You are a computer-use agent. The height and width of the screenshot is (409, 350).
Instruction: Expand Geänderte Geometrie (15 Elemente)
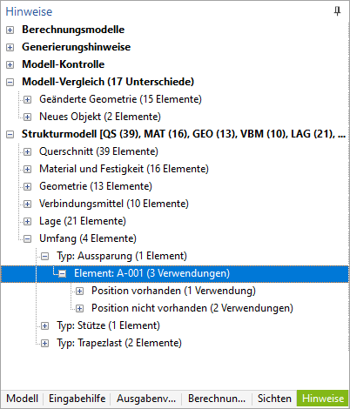point(27,99)
